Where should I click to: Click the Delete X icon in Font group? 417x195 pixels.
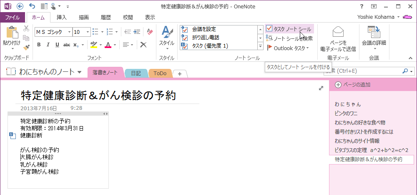[x=143, y=45]
